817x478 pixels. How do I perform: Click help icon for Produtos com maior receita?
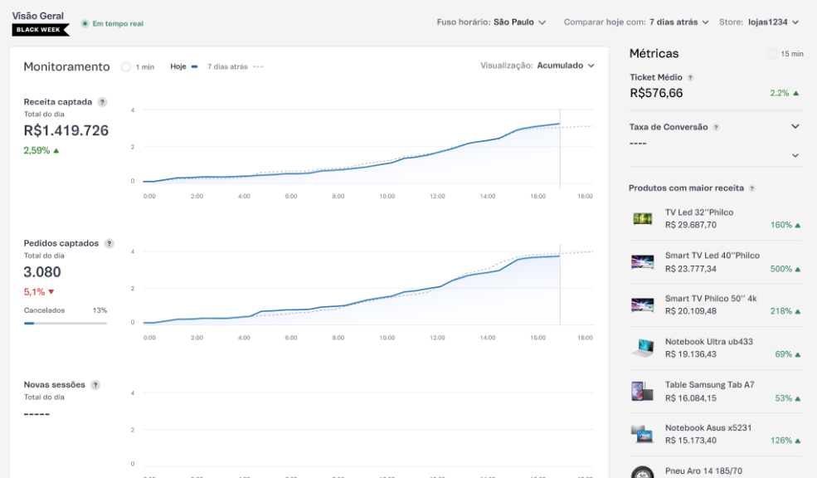[x=752, y=188]
